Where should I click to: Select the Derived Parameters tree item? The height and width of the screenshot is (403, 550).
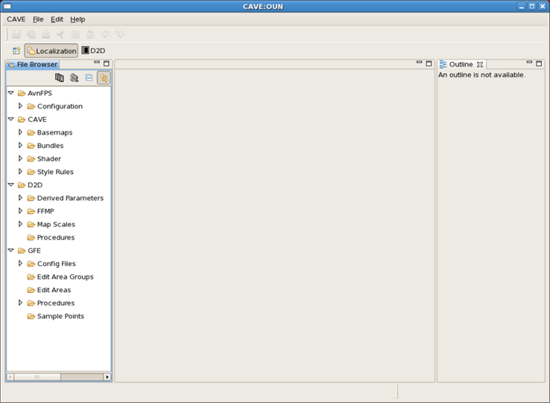click(x=71, y=198)
